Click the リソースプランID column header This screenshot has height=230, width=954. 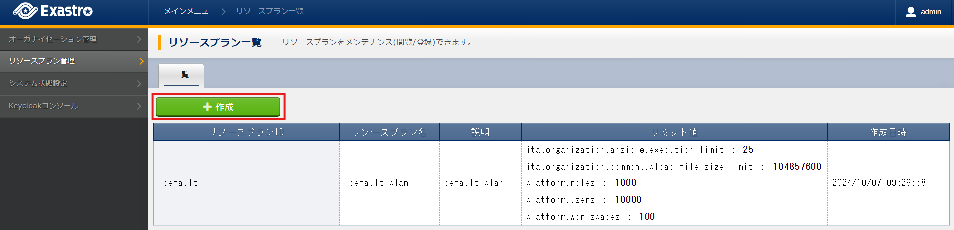(x=246, y=132)
